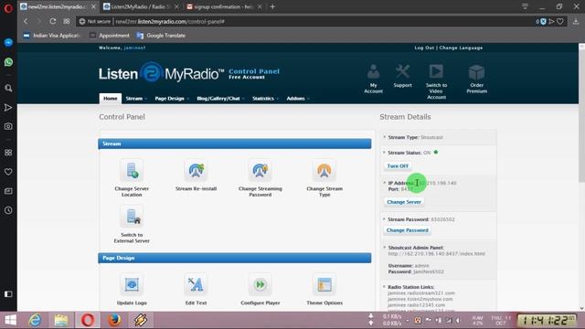
Task: Launch Internet Explorer from taskbar
Action: tap(35, 320)
